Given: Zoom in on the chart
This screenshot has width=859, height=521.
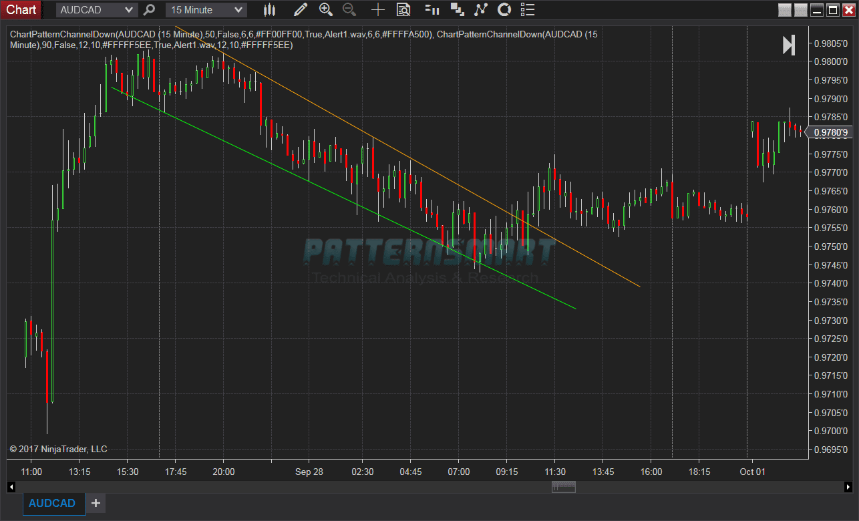Looking at the screenshot, I should pos(325,9).
